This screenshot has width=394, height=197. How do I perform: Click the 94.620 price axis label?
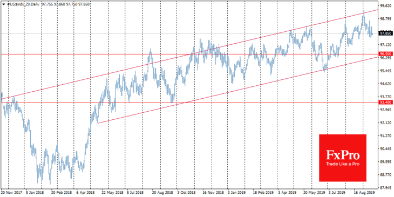(386, 84)
